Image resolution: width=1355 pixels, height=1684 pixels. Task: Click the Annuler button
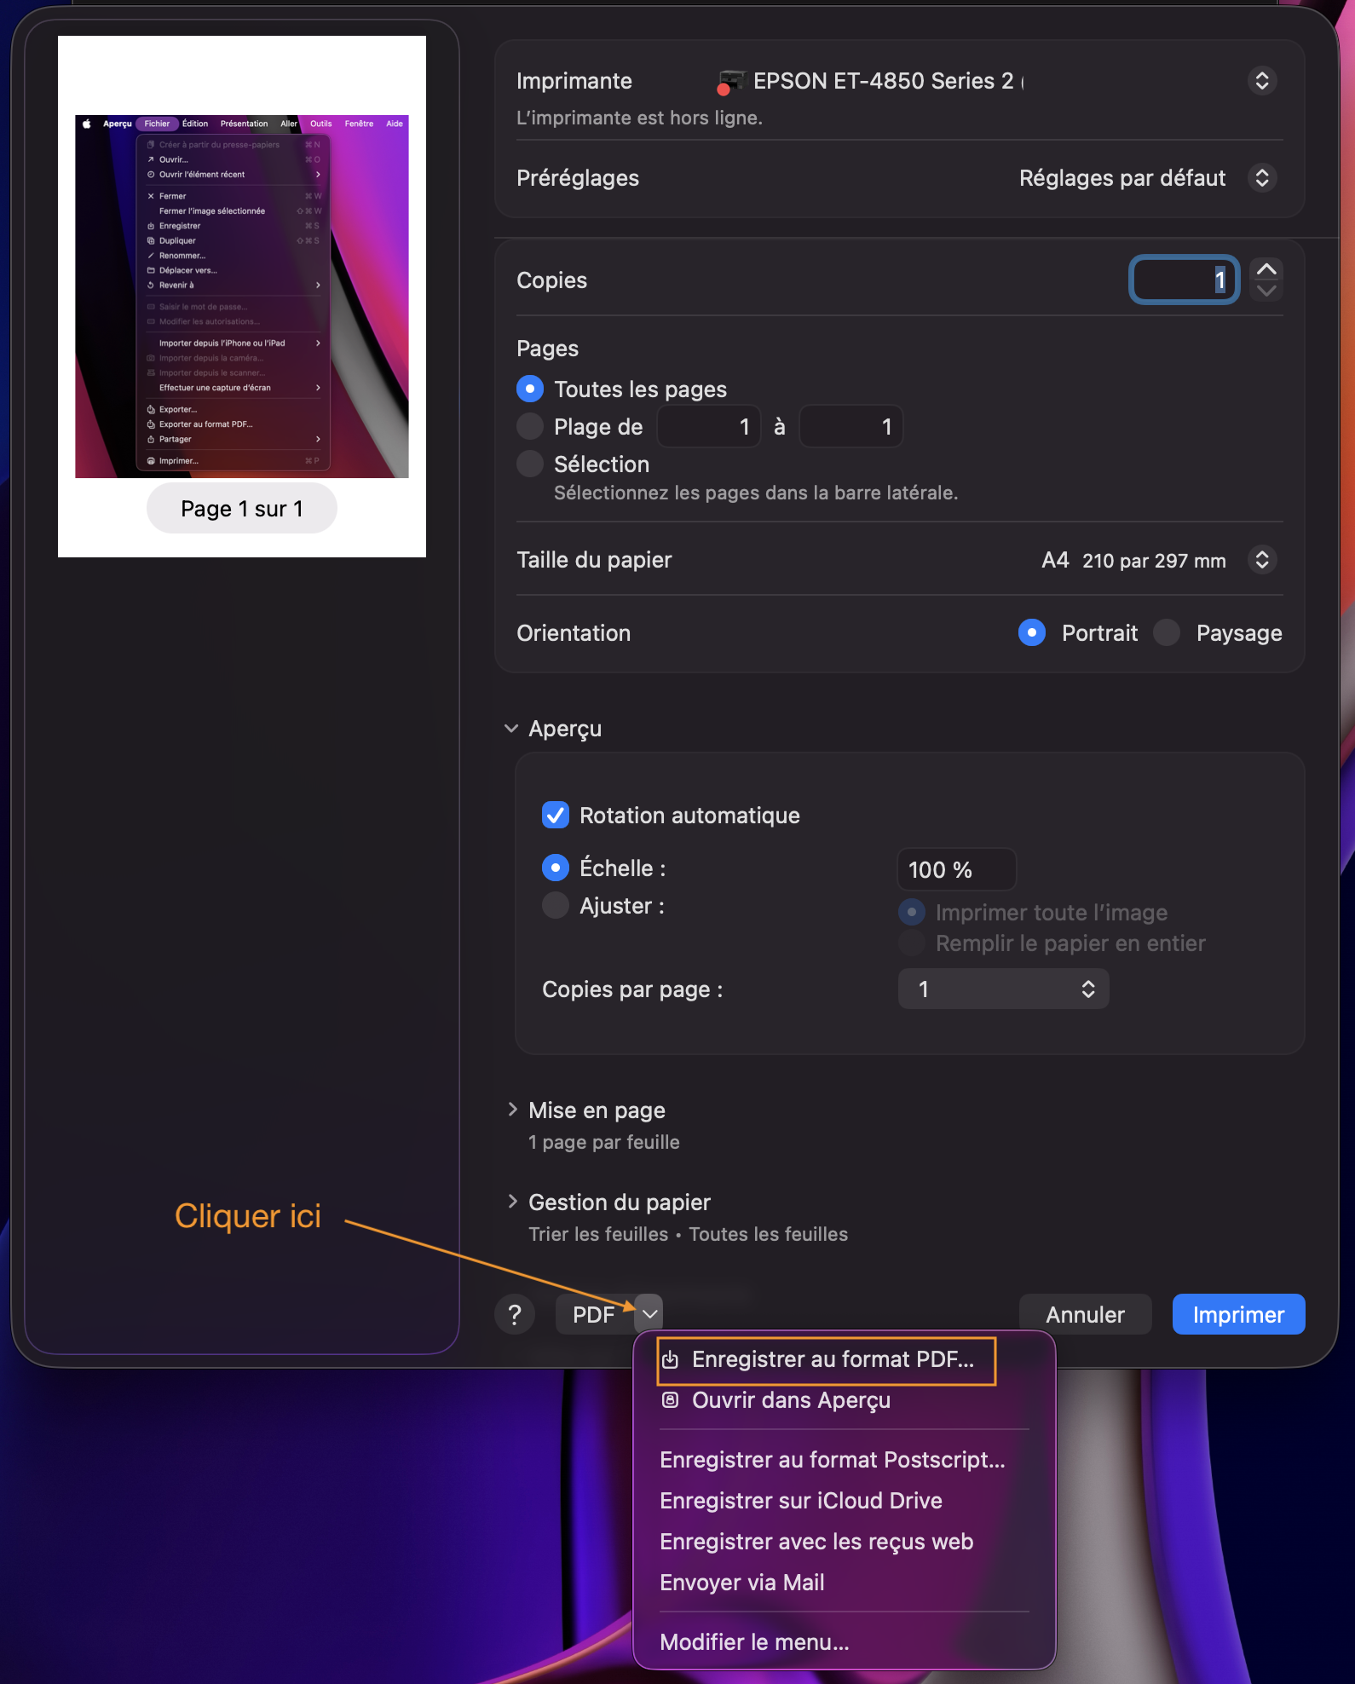(x=1085, y=1314)
